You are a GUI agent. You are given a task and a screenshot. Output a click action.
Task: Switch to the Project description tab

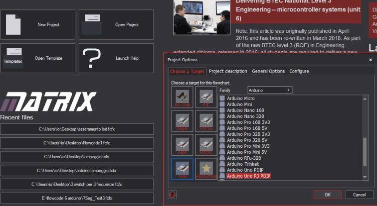coord(228,71)
